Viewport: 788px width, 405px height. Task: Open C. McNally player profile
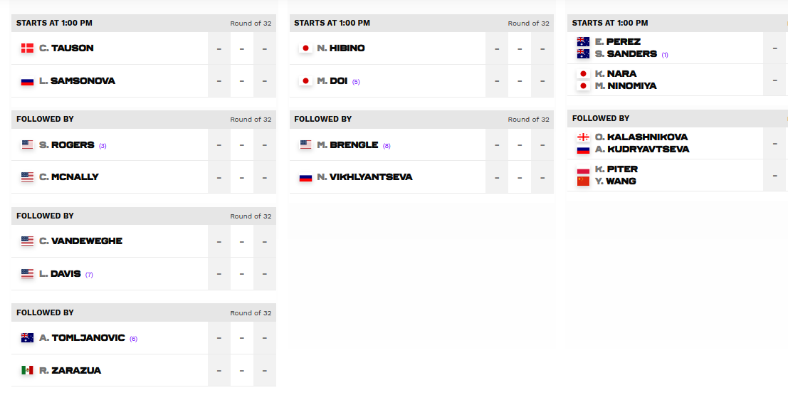tap(69, 177)
